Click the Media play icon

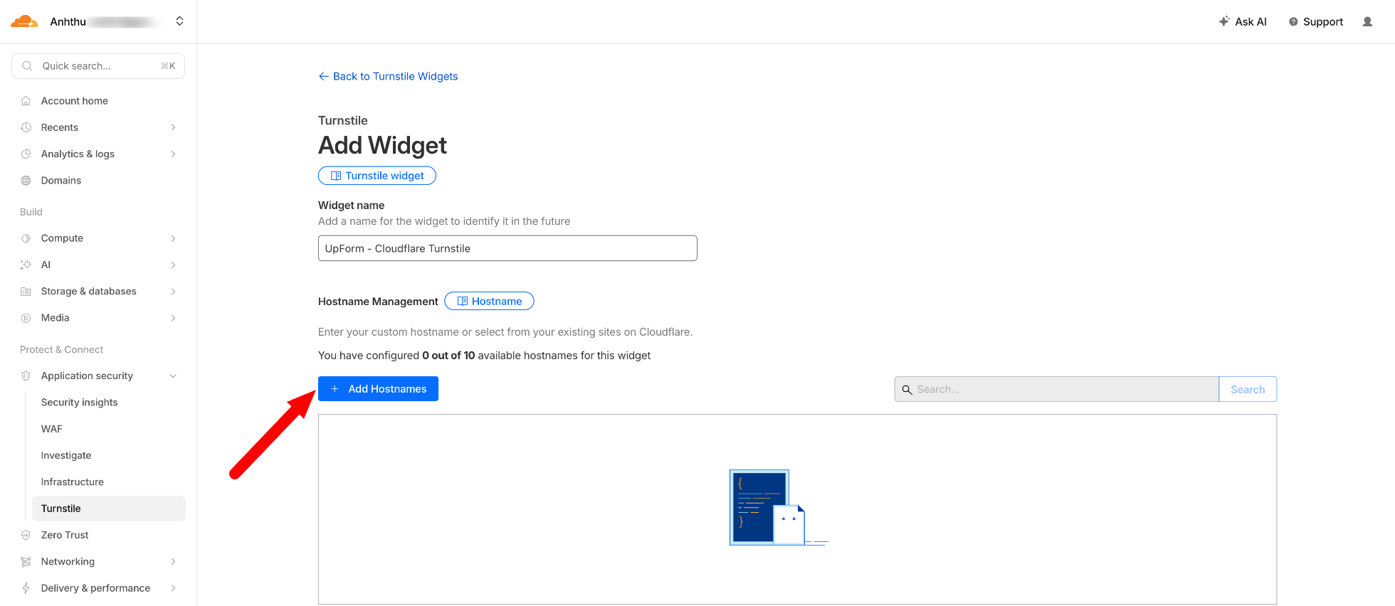(x=26, y=318)
